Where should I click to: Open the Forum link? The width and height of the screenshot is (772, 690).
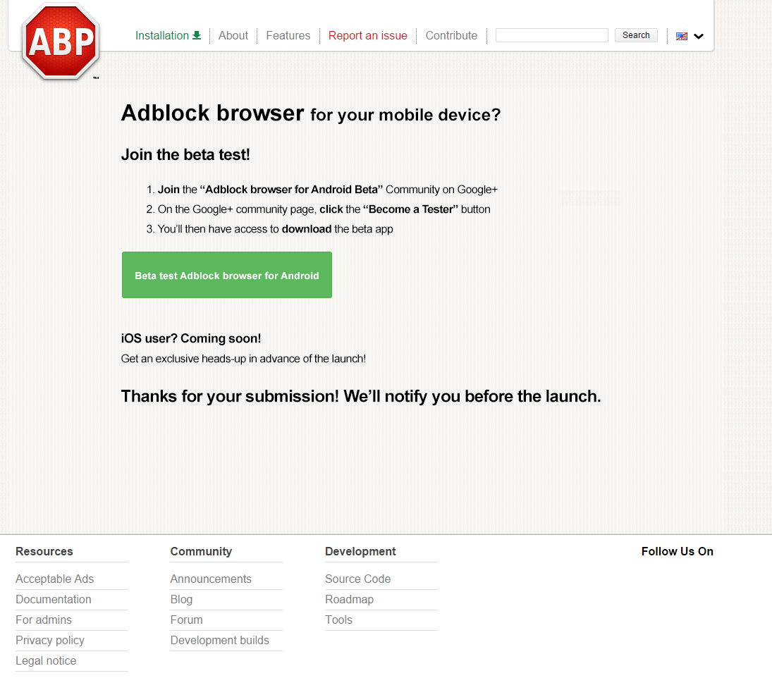[x=187, y=620]
